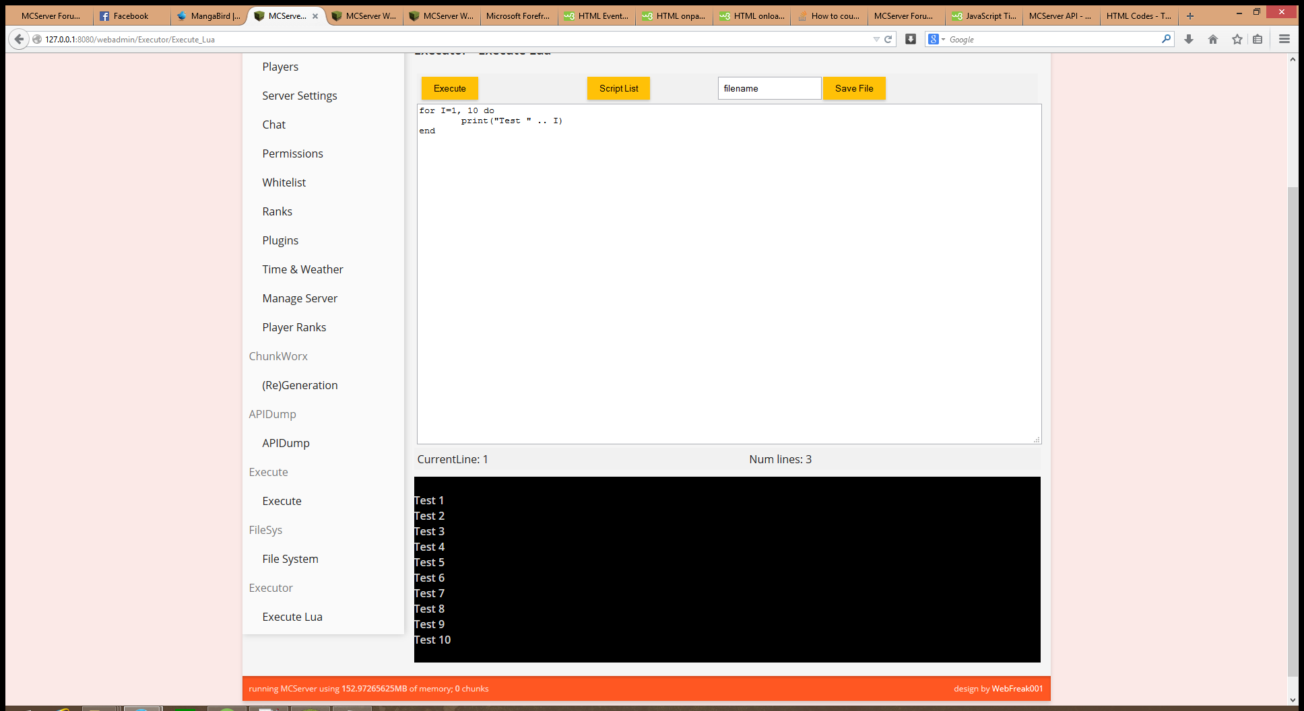Open the Firefox downloads arrow

coord(1189,39)
